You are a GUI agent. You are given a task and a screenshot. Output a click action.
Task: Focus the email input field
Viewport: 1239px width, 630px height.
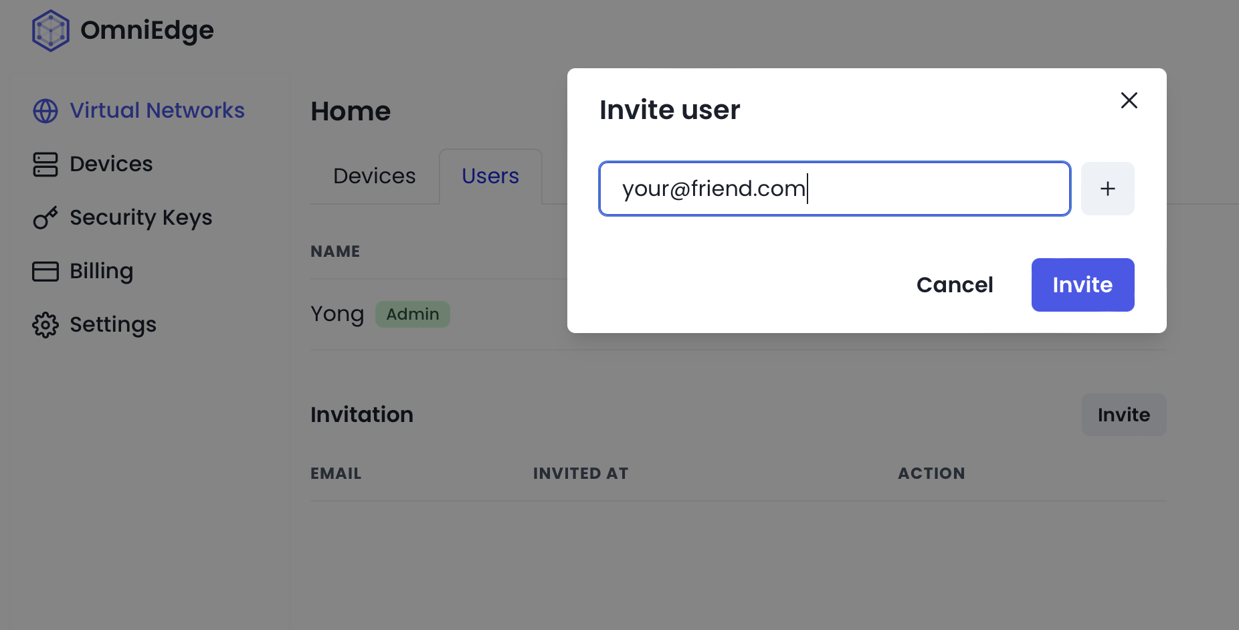[834, 189]
